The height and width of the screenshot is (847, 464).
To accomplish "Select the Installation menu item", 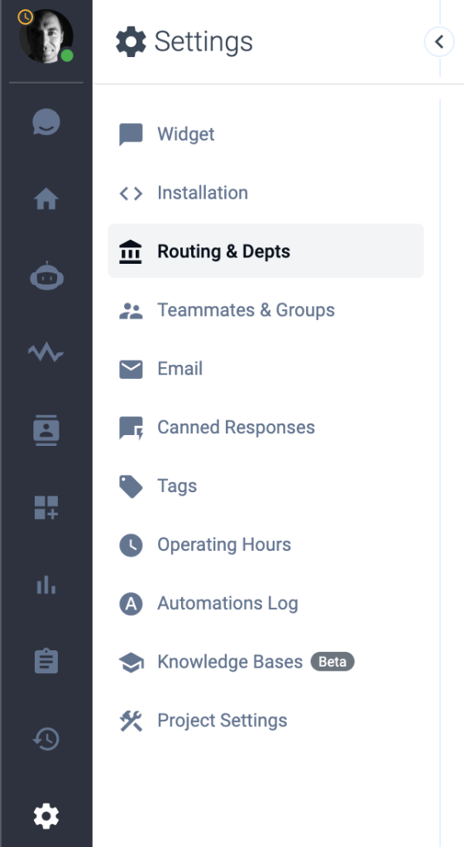I will coord(265,192).
